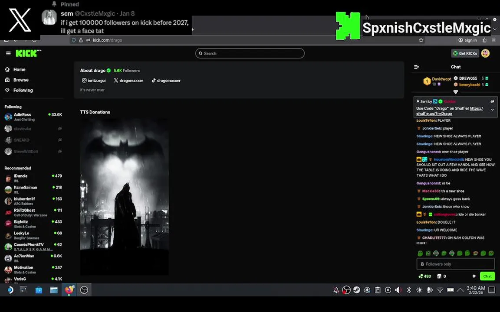Click the shield tracking protection icon

(74, 40)
